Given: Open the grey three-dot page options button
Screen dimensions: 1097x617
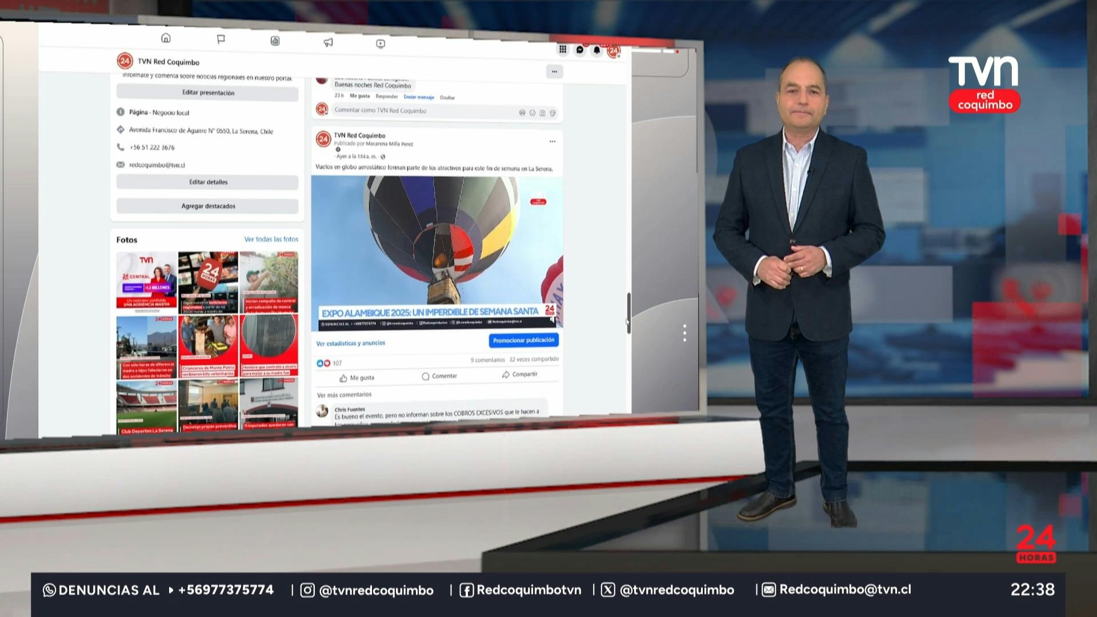Looking at the screenshot, I should pyautogui.click(x=554, y=71).
